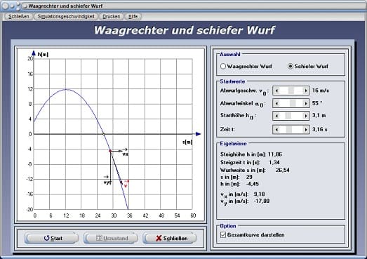Click the window title bar icon
Screen dimensions: 367x259
(25, 6)
